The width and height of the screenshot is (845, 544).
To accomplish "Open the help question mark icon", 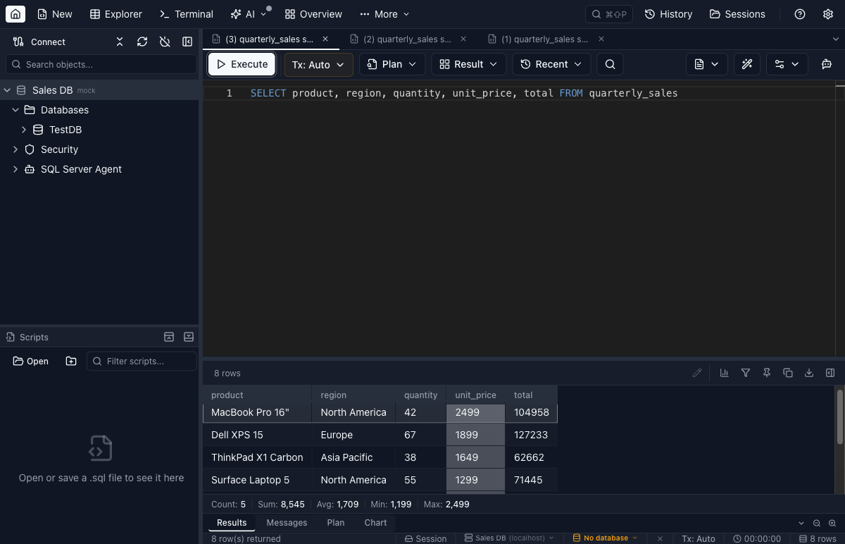I will coord(800,14).
